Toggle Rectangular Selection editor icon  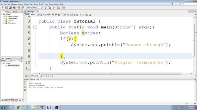[62, 15]
